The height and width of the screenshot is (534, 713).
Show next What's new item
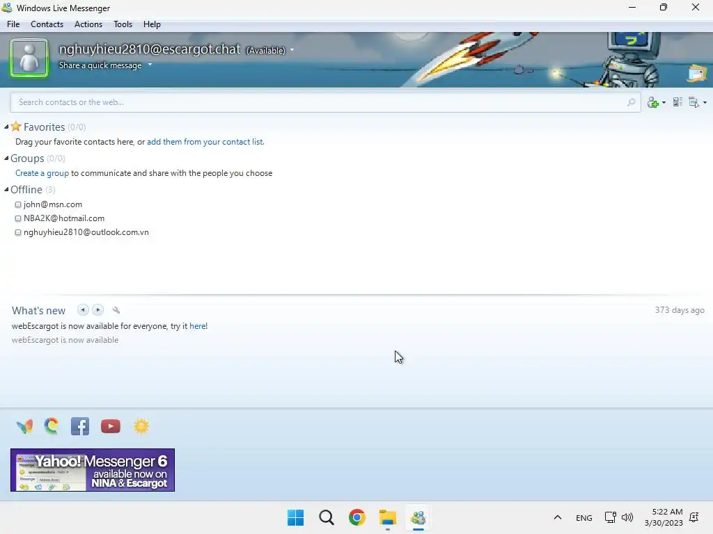(x=97, y=309)
